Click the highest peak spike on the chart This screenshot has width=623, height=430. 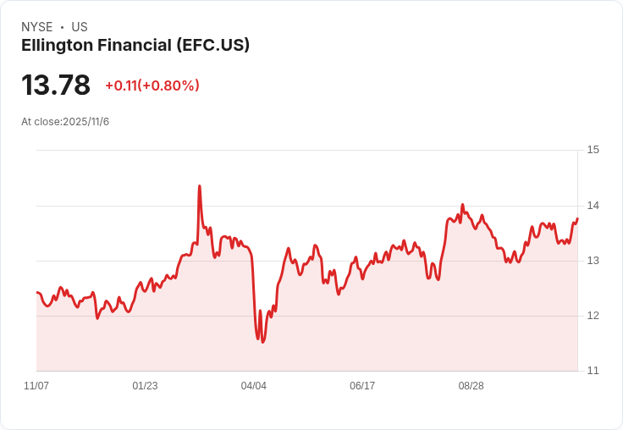pyautogui.click(x=199, y=186)
